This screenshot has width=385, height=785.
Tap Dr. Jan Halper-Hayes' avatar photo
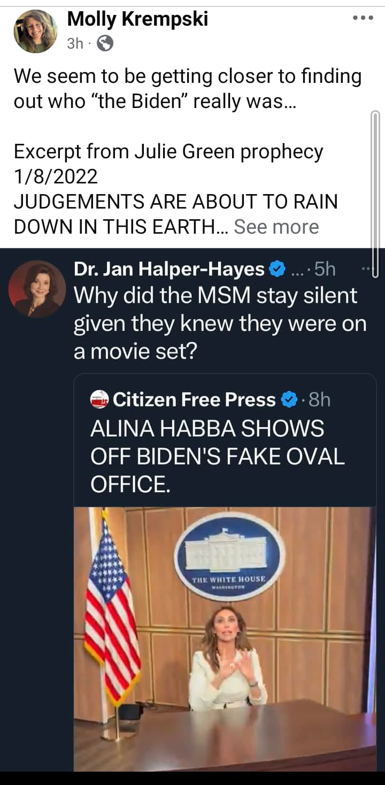[x=37, y=289]
